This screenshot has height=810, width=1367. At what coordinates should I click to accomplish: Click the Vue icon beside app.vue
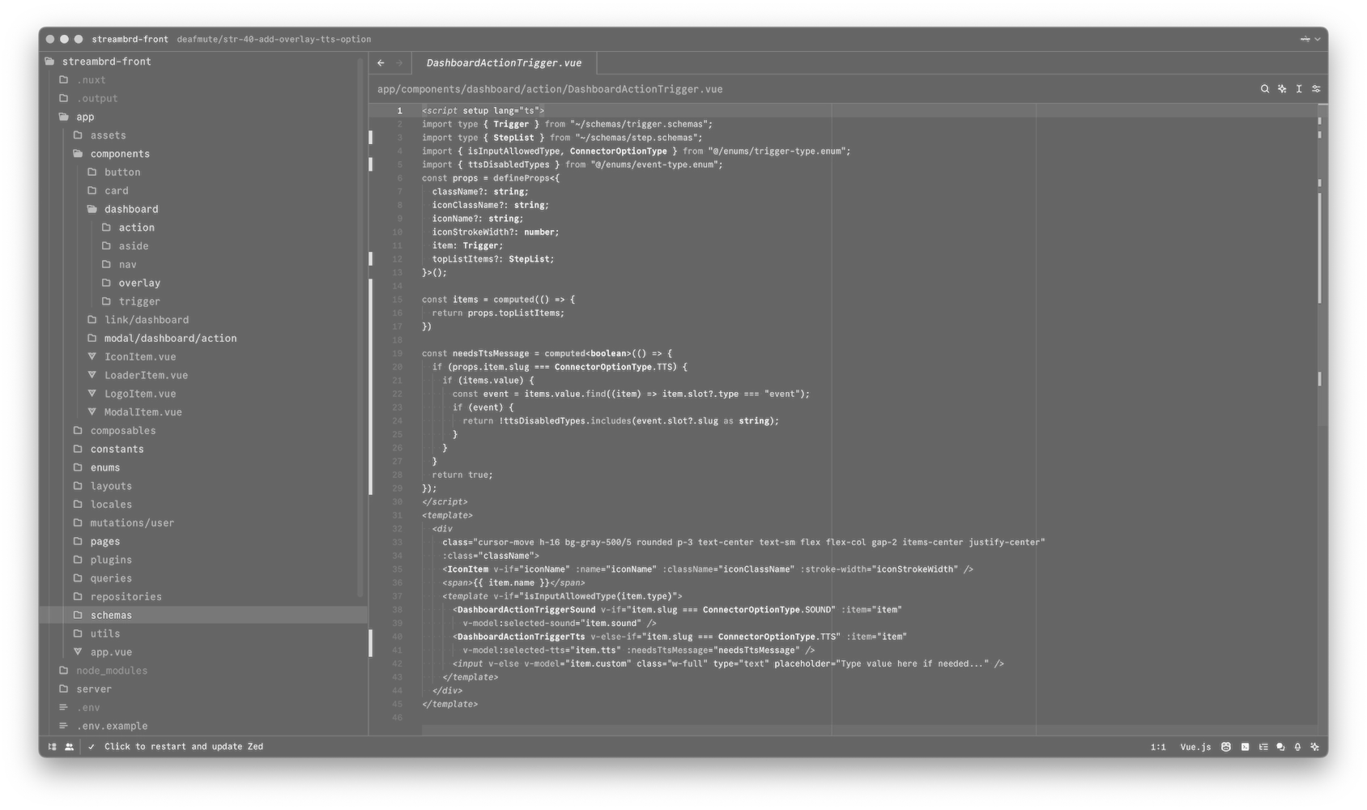tap(78, 652)
